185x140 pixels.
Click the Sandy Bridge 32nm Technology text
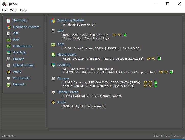coord(86,38)
